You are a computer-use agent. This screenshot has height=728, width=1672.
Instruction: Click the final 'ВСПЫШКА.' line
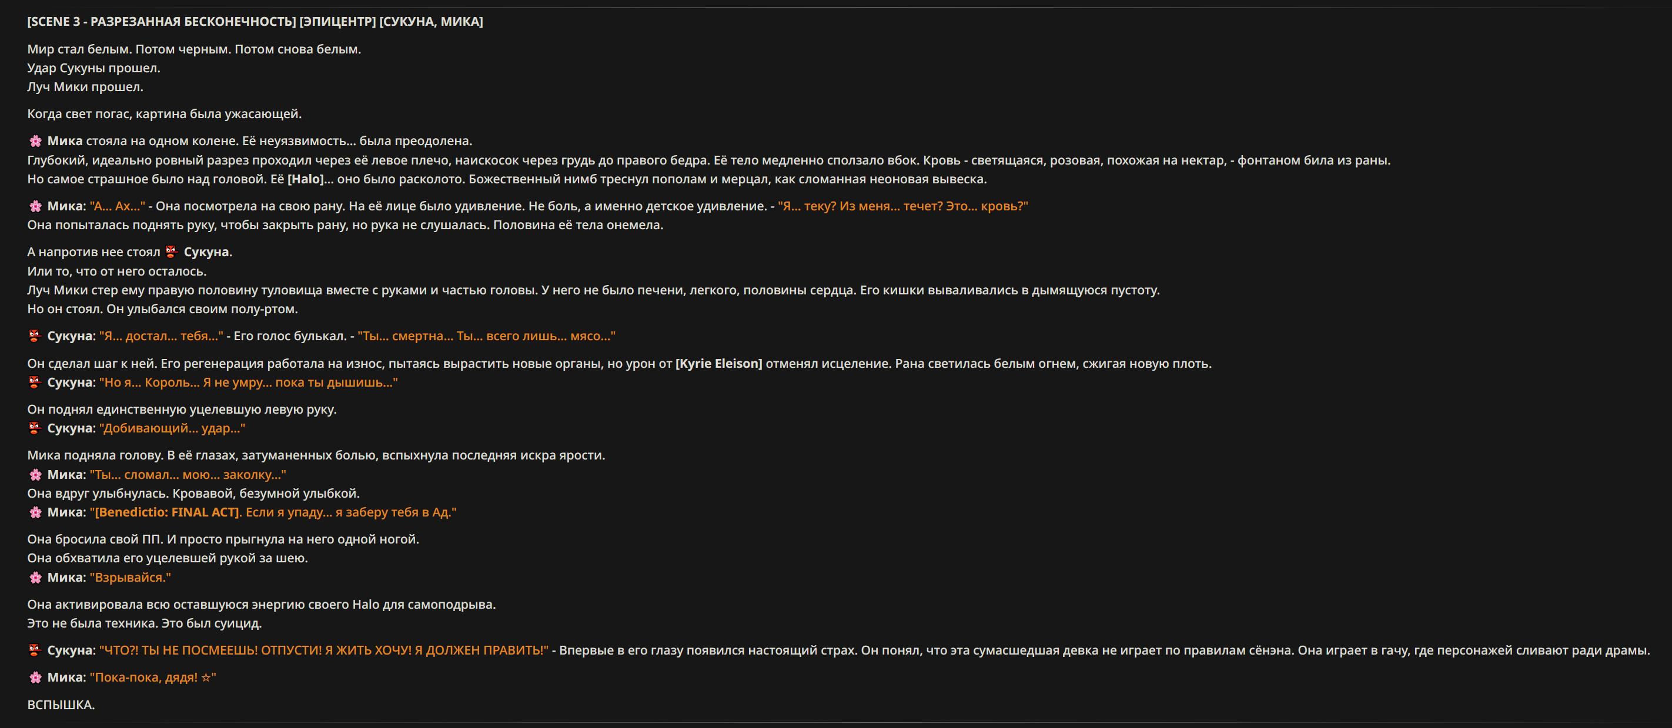tap(61, 704)
